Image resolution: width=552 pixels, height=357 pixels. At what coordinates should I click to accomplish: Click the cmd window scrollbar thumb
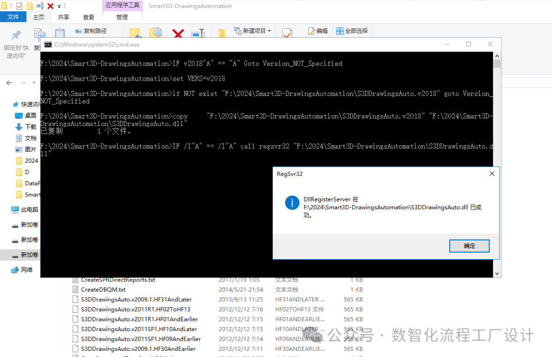coord(497,64)
